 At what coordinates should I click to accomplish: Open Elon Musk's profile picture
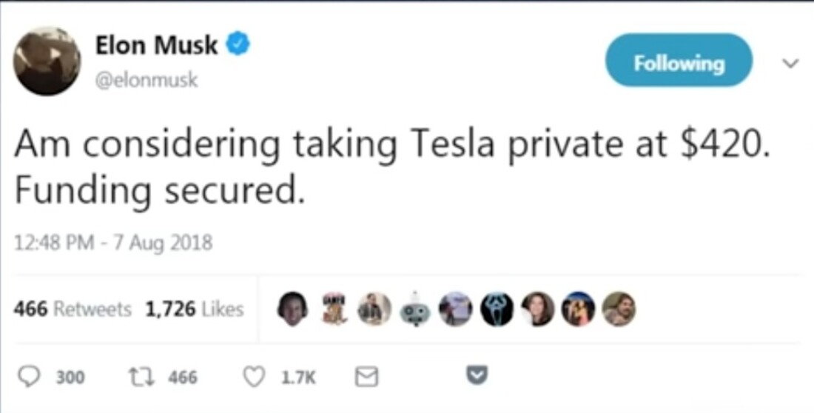tap(47, 61)
